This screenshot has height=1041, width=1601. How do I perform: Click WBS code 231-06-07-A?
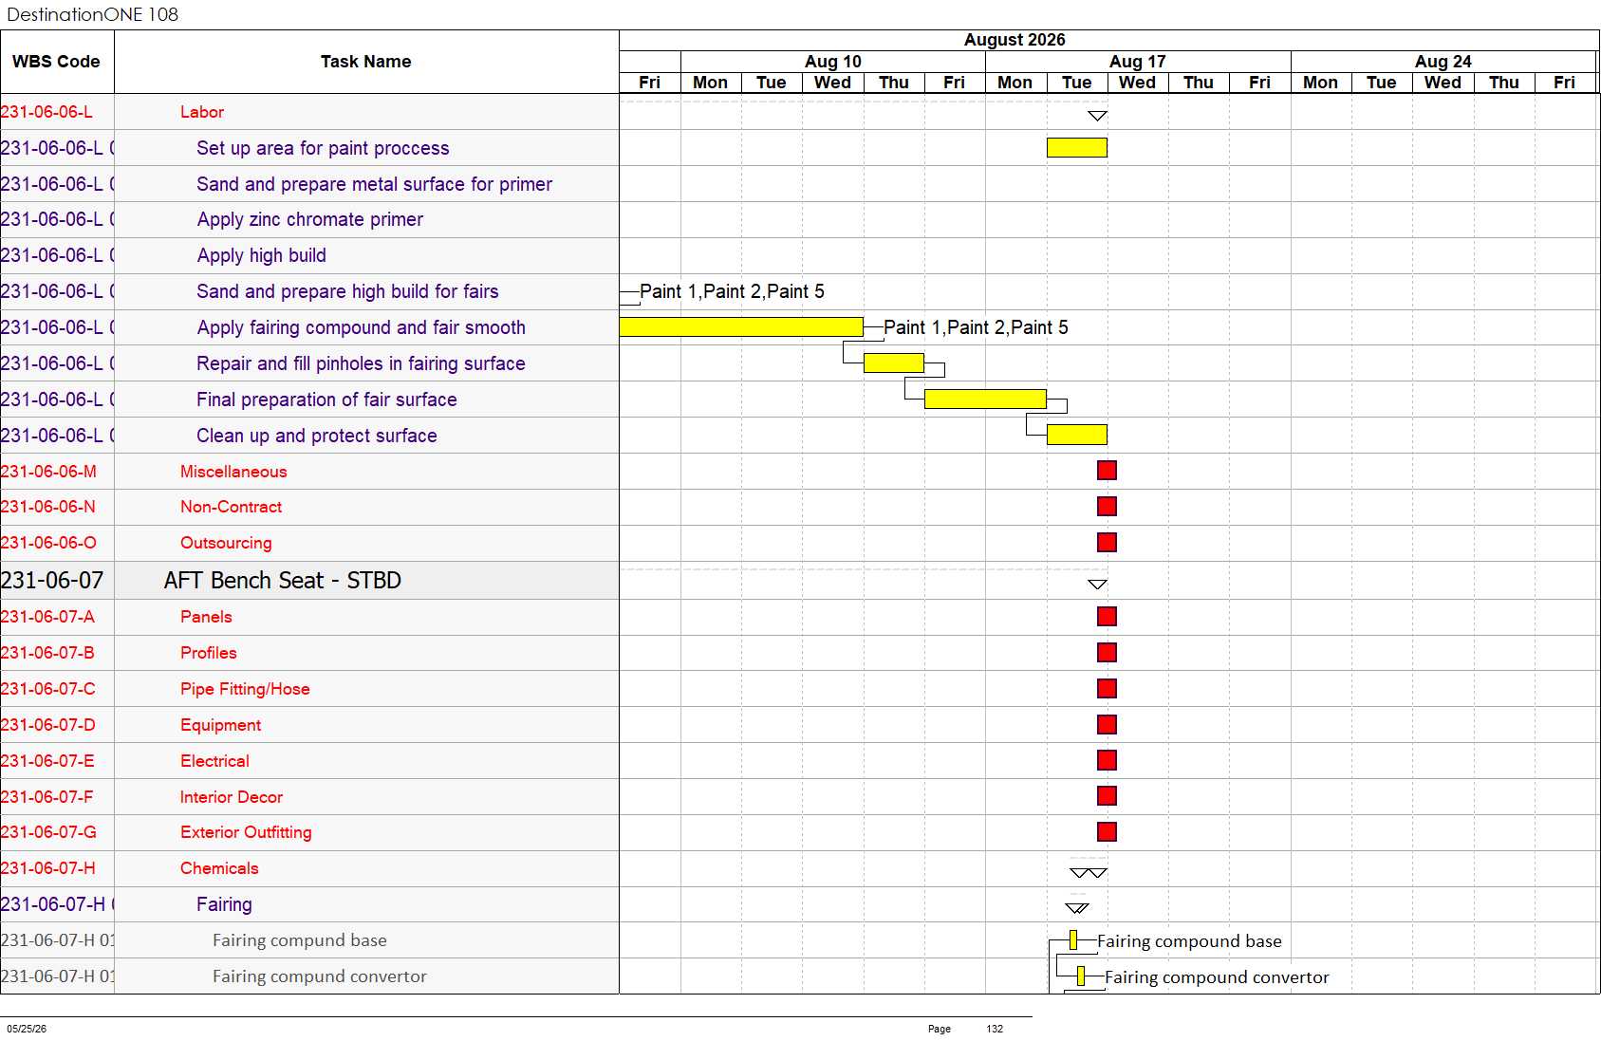pos(47,617)
